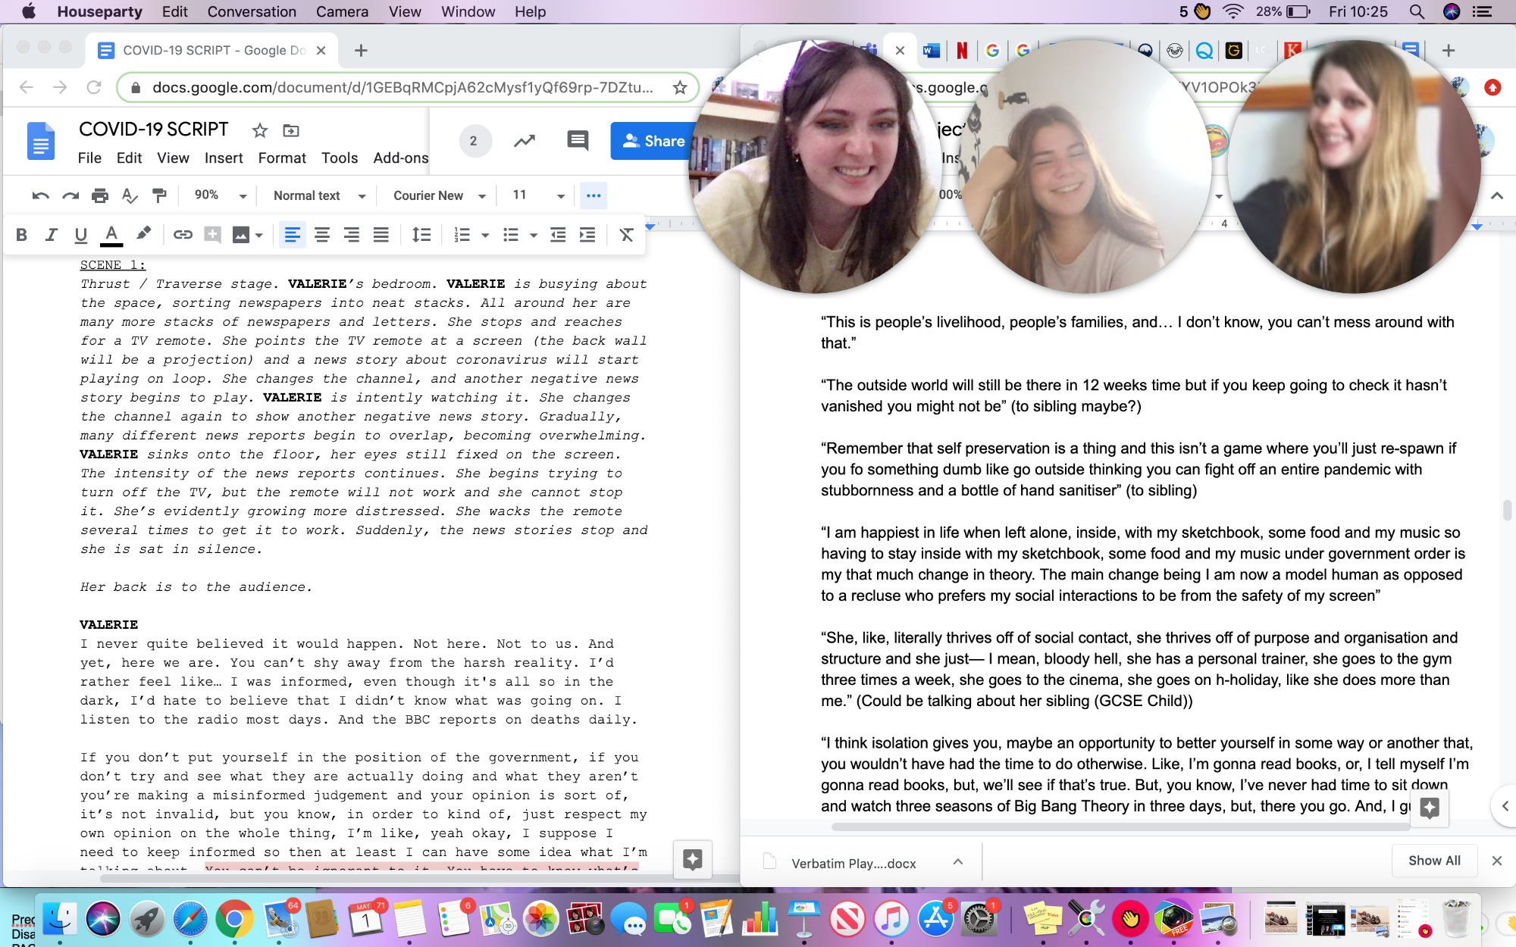Toggle Underline formatting

coord(80,235)
